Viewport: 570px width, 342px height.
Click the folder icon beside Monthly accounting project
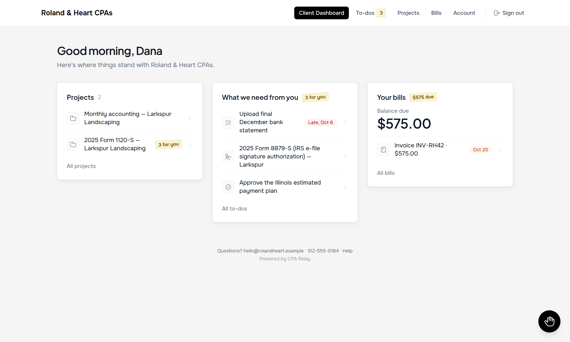(x=73, y=118)
